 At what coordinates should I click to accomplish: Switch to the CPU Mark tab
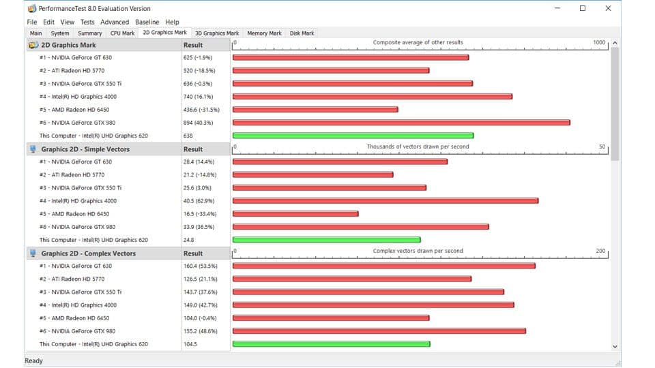pos(123,33)
